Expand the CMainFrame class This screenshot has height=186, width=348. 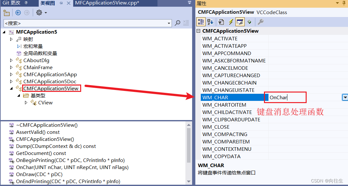[x=12, y=67]
